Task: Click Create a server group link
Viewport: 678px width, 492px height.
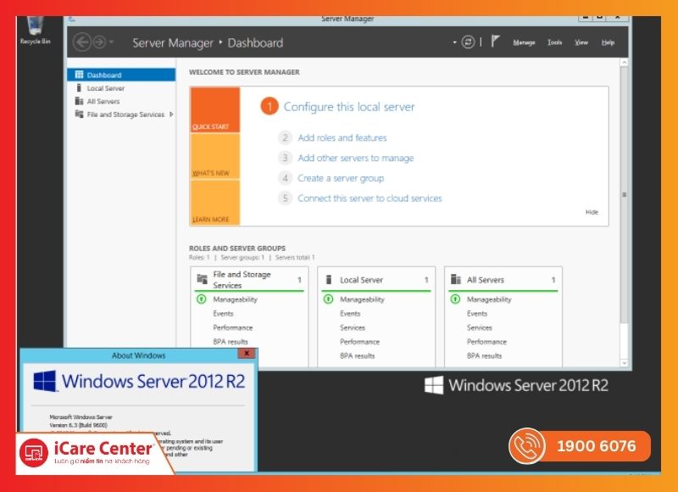Action: (x=341, y=178)
